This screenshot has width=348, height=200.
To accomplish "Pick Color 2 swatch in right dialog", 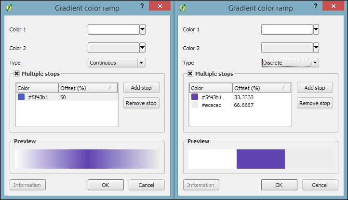I will 287,48.
